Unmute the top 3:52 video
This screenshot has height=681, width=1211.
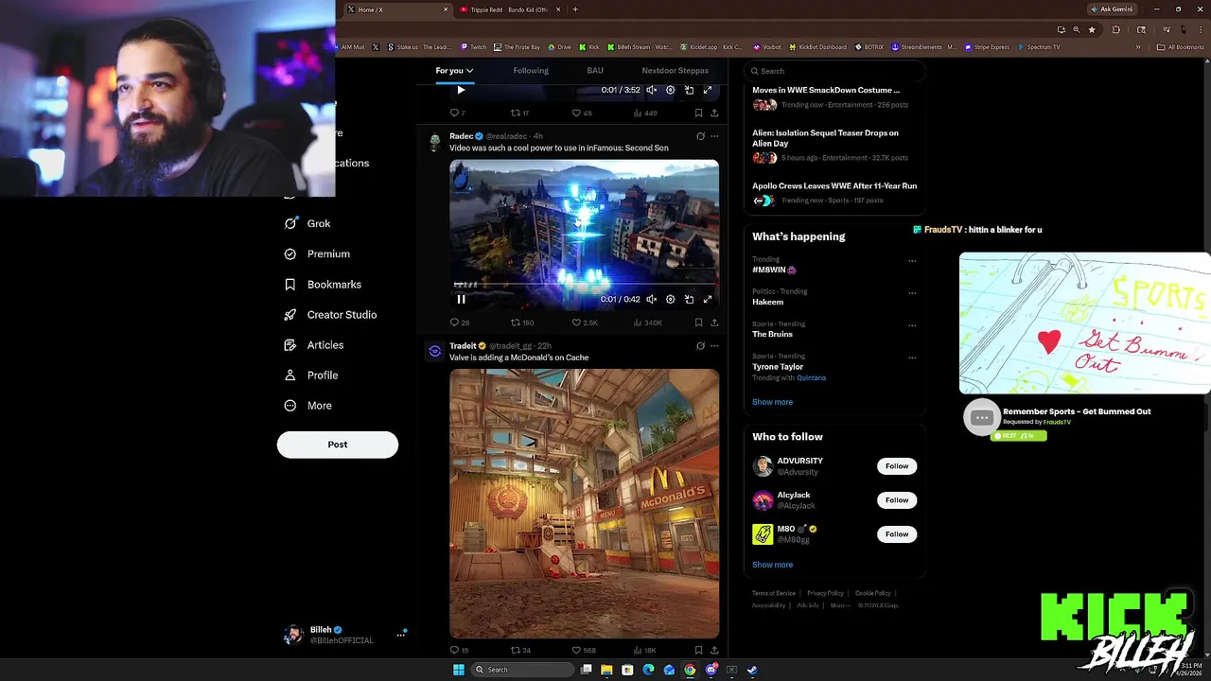(651, 90)
